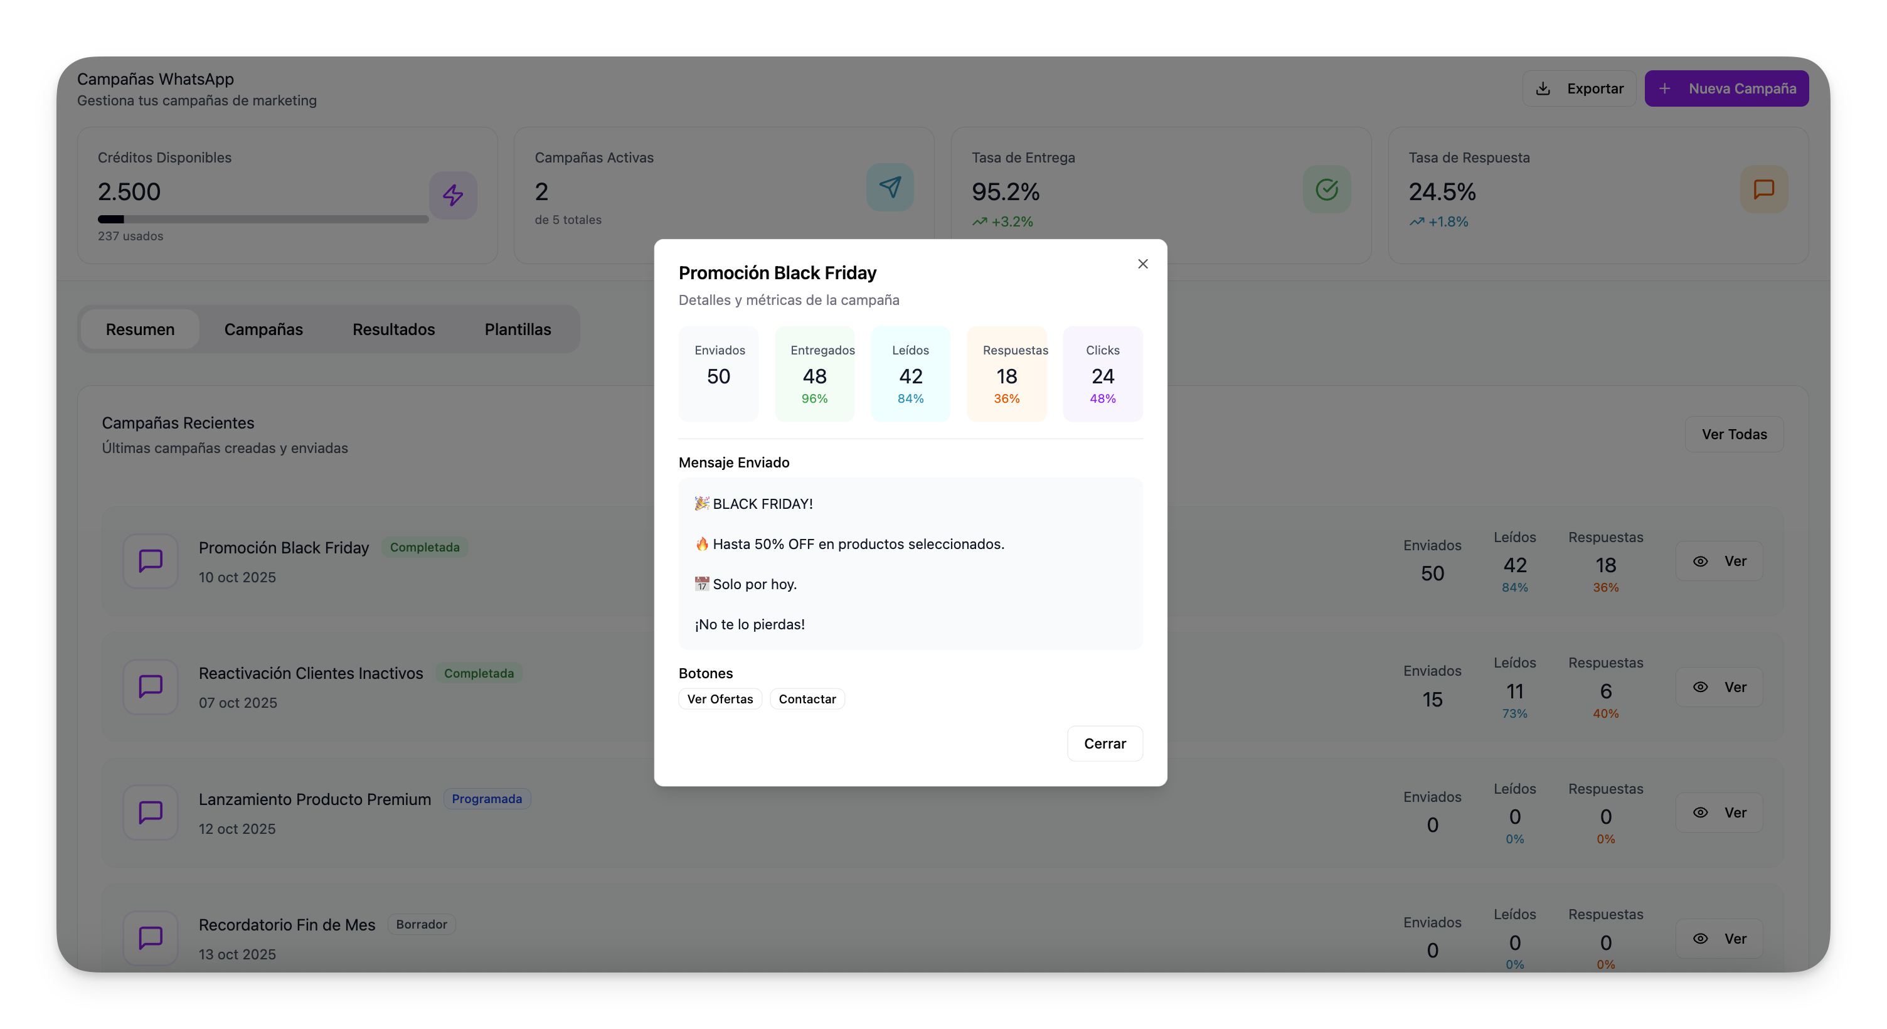Click the Nueva Campaña button
Screen dimensions: 1887x1029
tap(1726, 88)
